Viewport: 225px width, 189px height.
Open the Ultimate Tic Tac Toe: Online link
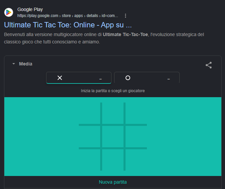click(68, 25)
